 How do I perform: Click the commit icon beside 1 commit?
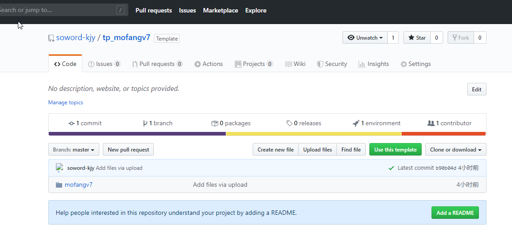pyautogui.click(x=72, y=123)
